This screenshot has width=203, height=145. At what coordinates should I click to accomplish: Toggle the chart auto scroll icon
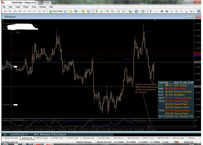(119, 11)
